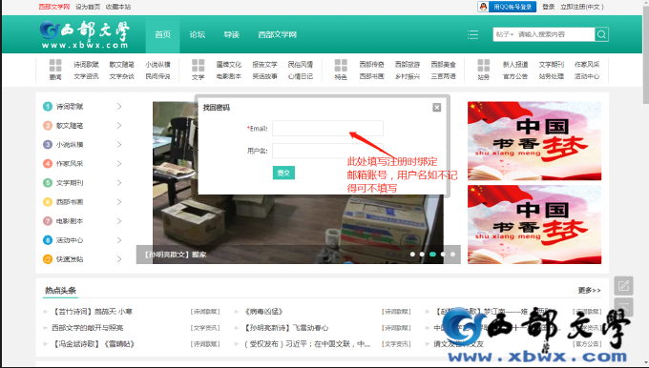Click the grid icon above 文学 label
Viewport: 649px width, 368px height.
coord(198,66)
